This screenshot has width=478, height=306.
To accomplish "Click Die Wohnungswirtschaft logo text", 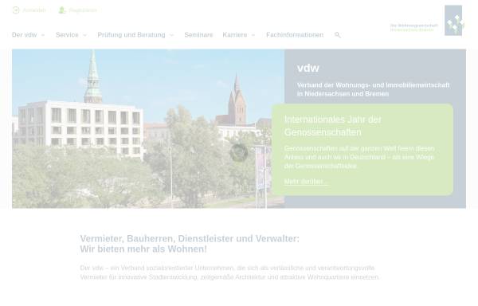I will 414,28.
